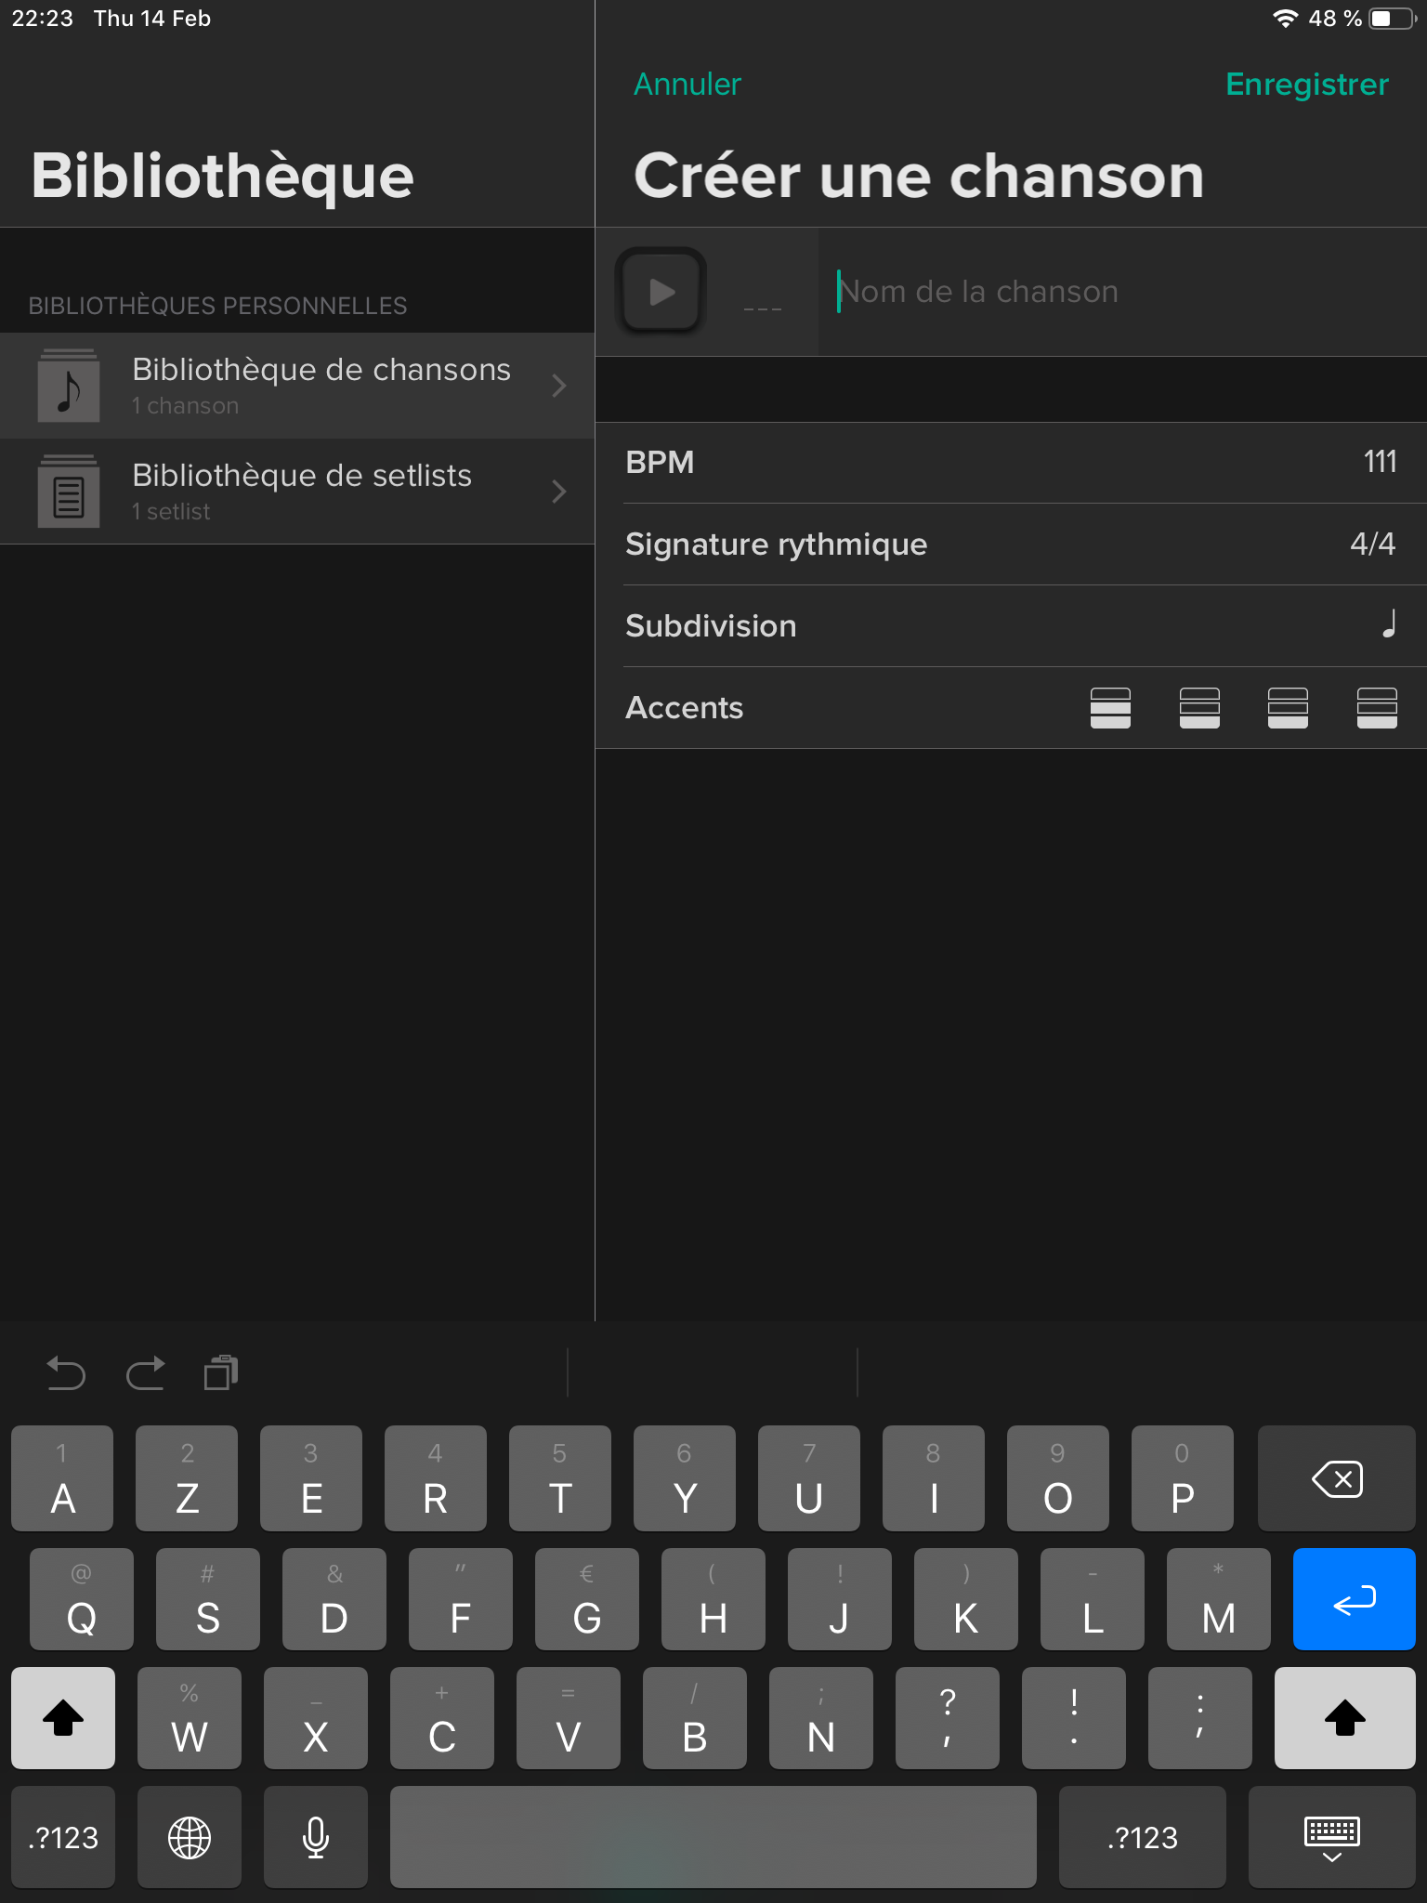This screenshot has height=1903, width=1427.
Task: Tap the P key
Action: 1183,1478
